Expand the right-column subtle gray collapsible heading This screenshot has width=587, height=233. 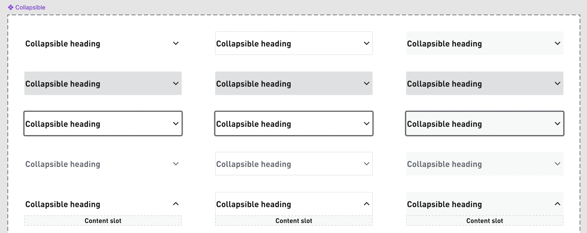coord(484,43)
